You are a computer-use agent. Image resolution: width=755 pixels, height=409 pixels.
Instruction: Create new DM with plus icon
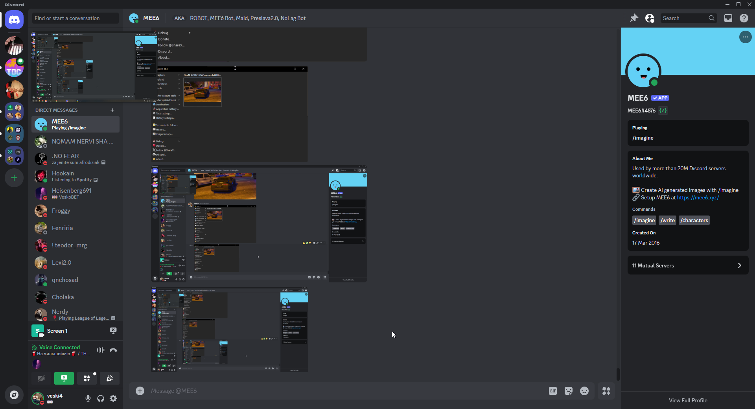pos(112,110)
